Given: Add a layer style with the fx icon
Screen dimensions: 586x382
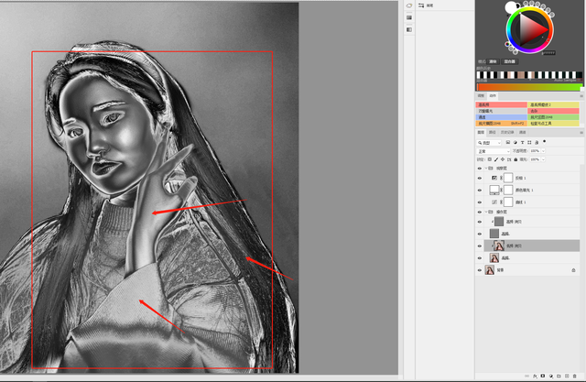Looking at the screenshot, I should pyautogui.click(x=535, y=376).
